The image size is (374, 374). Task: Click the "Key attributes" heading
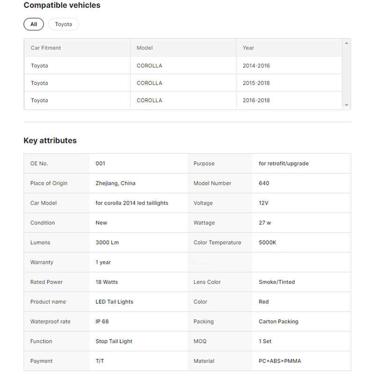tap(50, 141)
